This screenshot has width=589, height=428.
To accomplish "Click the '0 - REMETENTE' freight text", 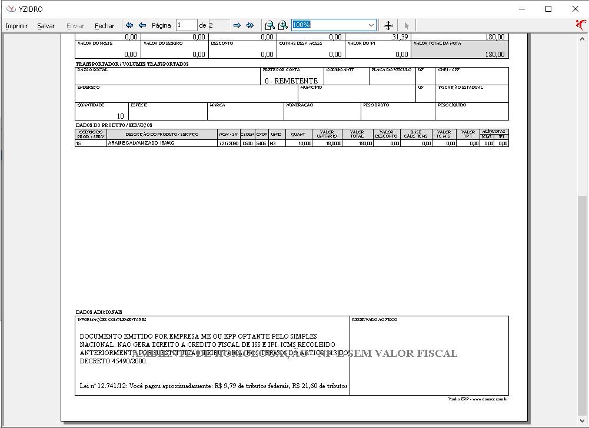I will 291,81.
